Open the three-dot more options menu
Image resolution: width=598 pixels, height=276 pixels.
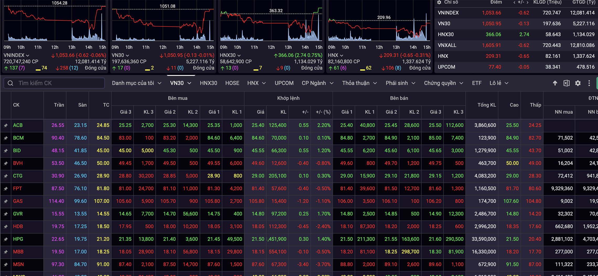589,83
